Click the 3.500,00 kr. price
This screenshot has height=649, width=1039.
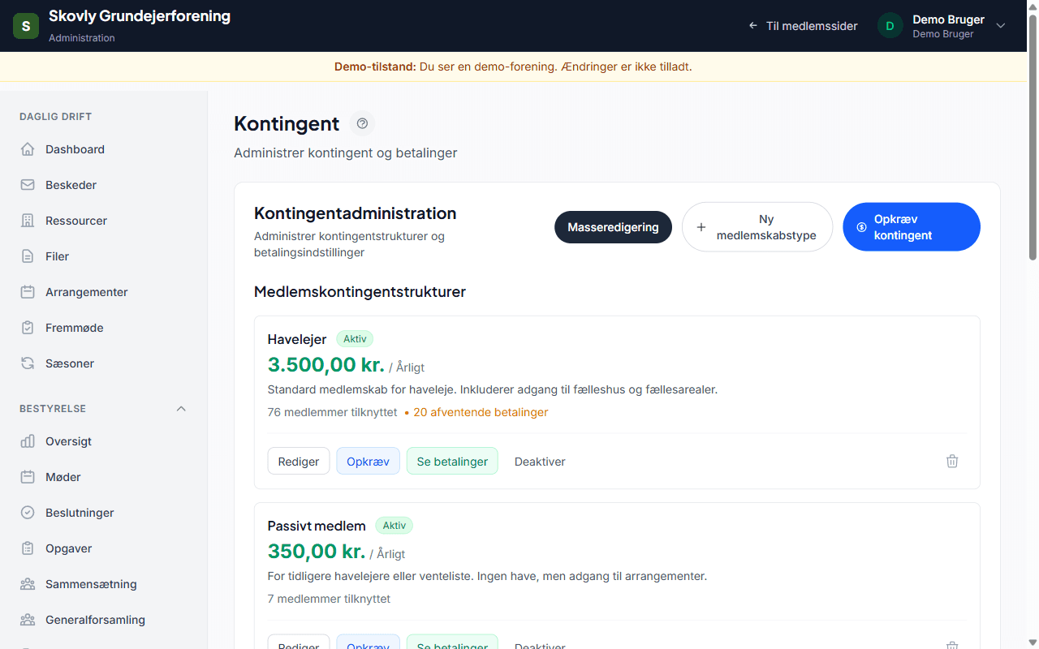(326, 363)
